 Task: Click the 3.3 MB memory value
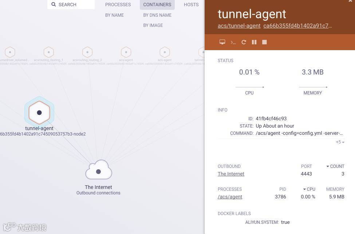(x=312, y=72)
